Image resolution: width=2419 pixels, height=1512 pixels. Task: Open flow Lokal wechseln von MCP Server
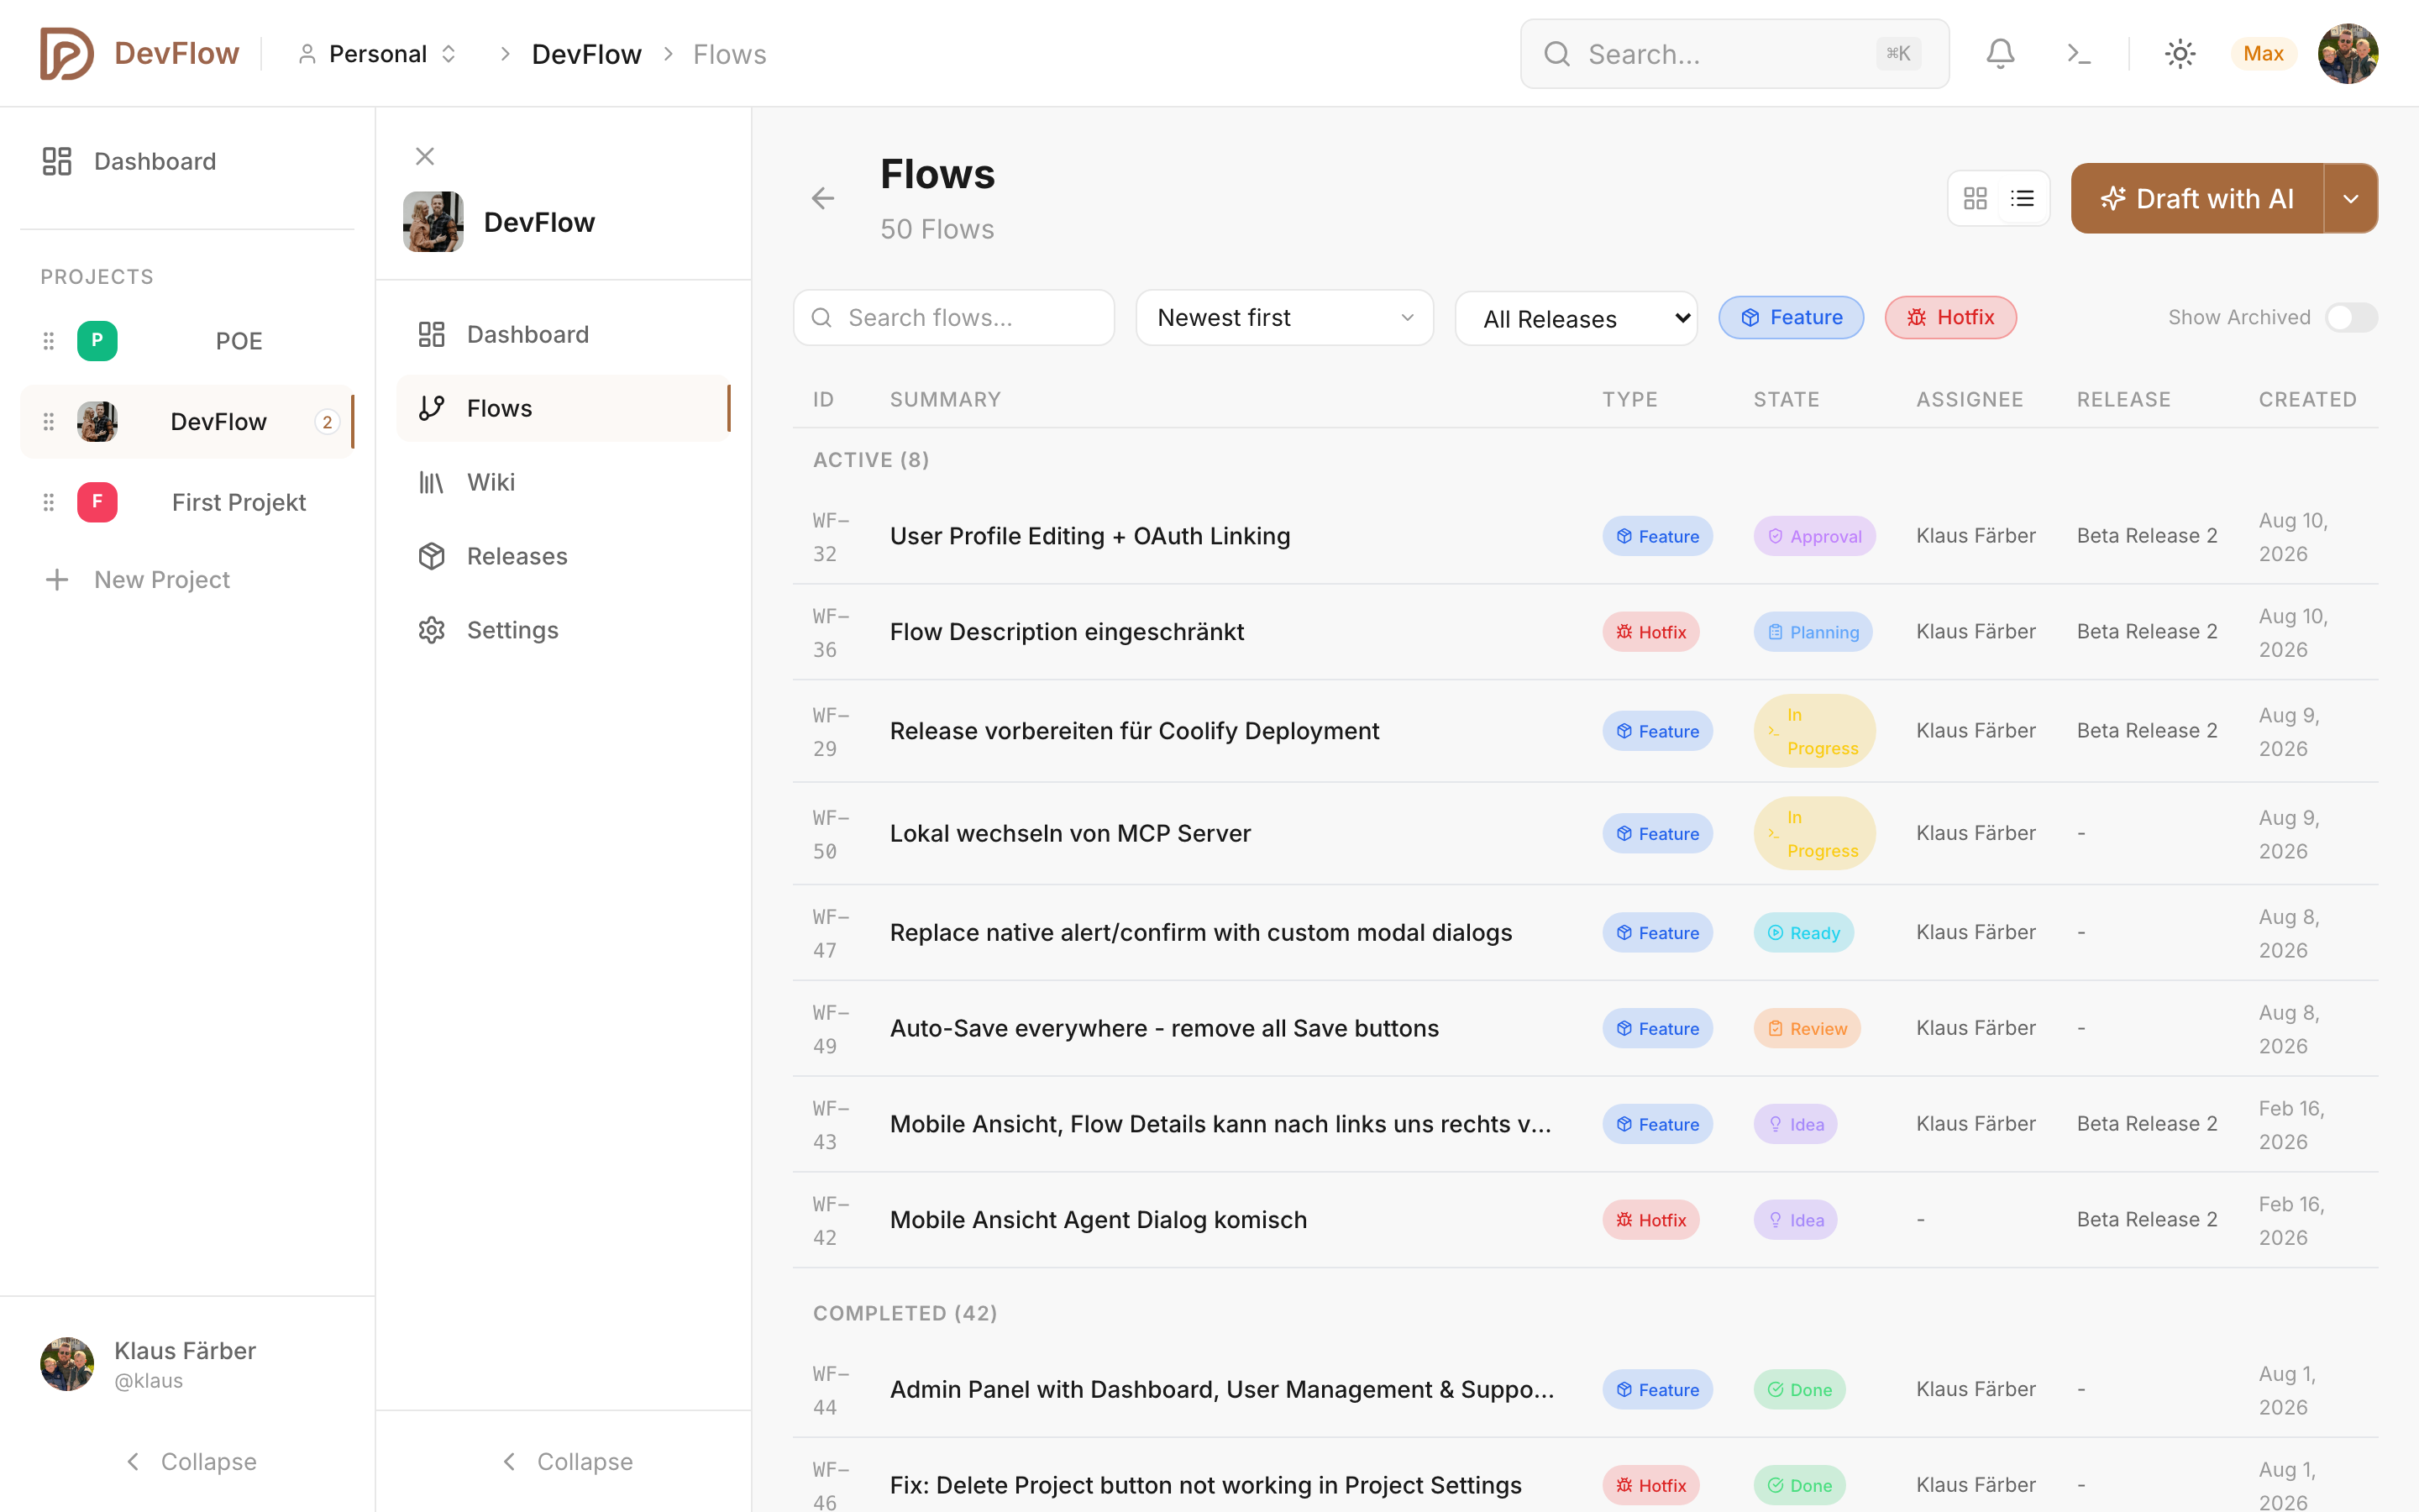[x=1069, y=833]
